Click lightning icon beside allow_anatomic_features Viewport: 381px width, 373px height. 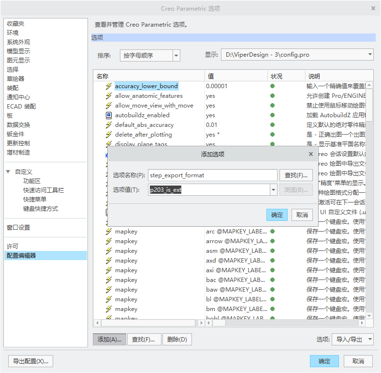(x=109, y=96)
